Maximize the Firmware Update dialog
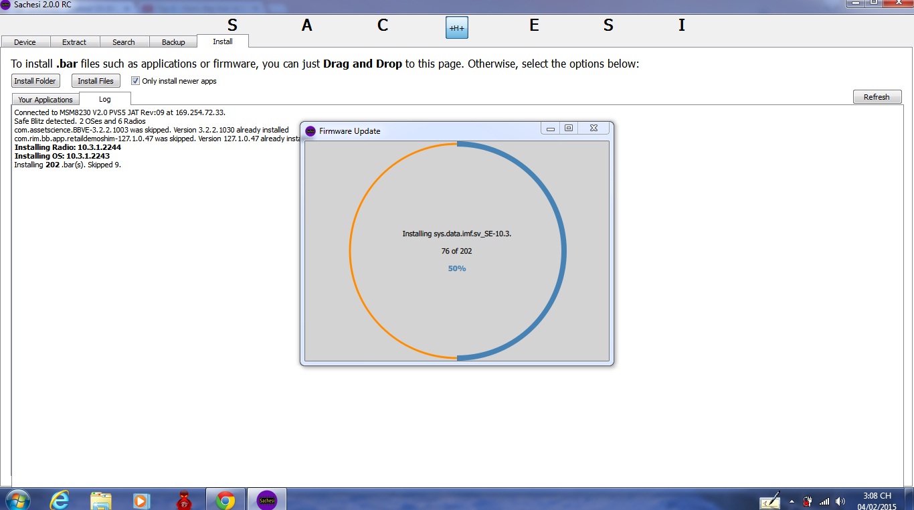Viewport: 914px width, 510px height. [569, 128]
